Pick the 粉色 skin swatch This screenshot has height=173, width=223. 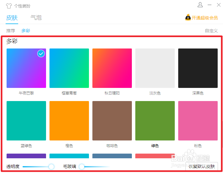[x=198, y=121]
